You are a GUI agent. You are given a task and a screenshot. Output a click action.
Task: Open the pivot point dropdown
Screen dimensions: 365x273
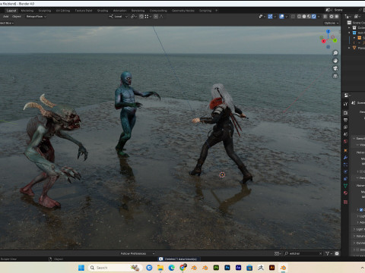(134, 17)
